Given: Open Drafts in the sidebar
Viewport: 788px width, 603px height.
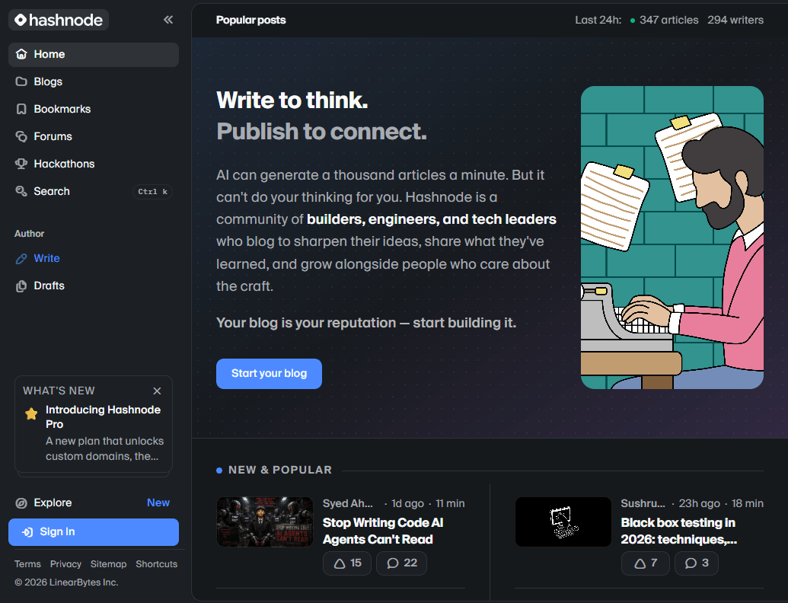Looking at the screenshot, I should click(x=94, y=286).
